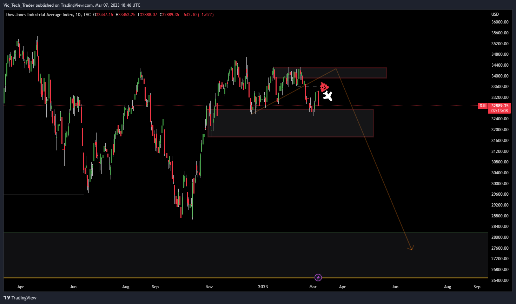The image size is (516, 304).
Task: Click the low value L32888.07
Action: coord(147,15)
